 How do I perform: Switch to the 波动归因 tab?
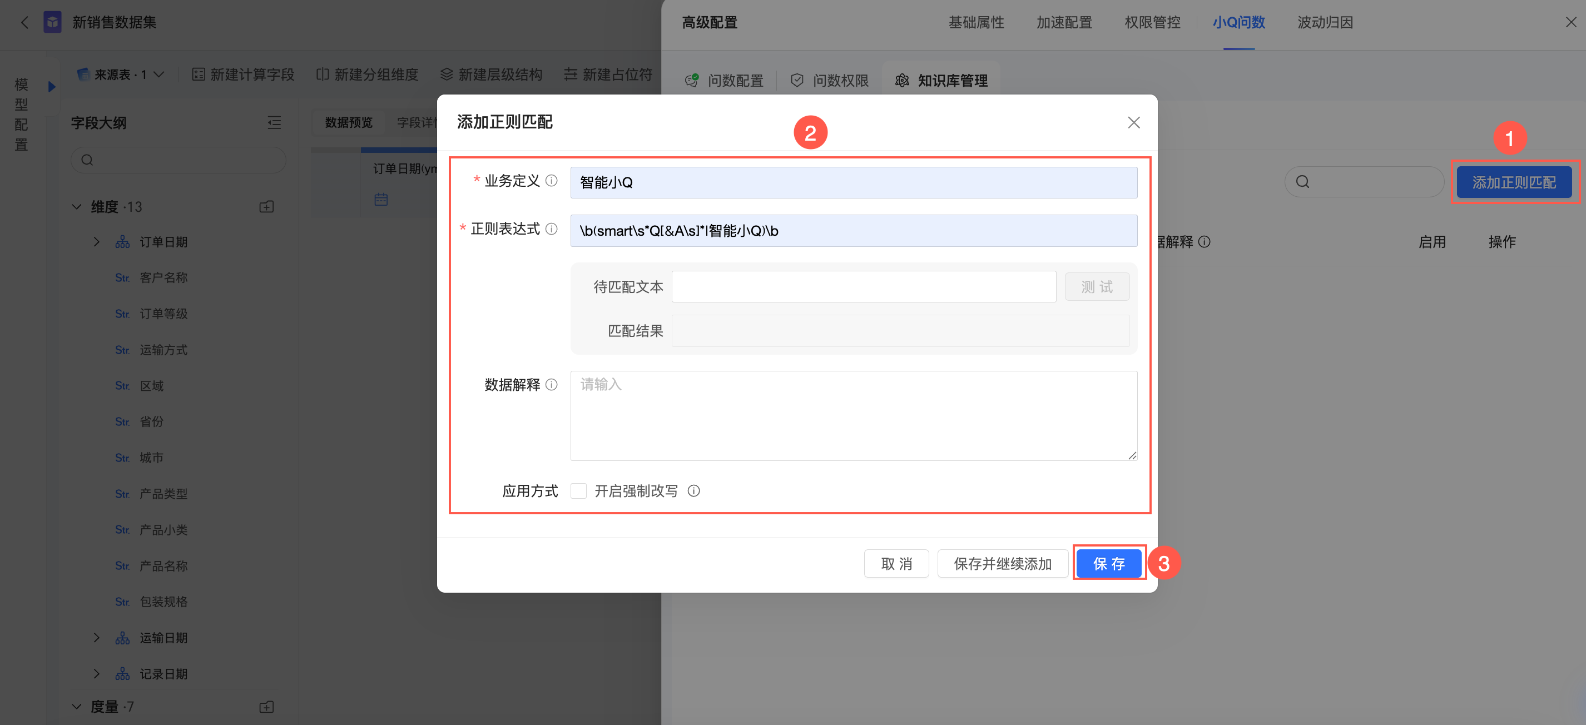click(1324, 23)
